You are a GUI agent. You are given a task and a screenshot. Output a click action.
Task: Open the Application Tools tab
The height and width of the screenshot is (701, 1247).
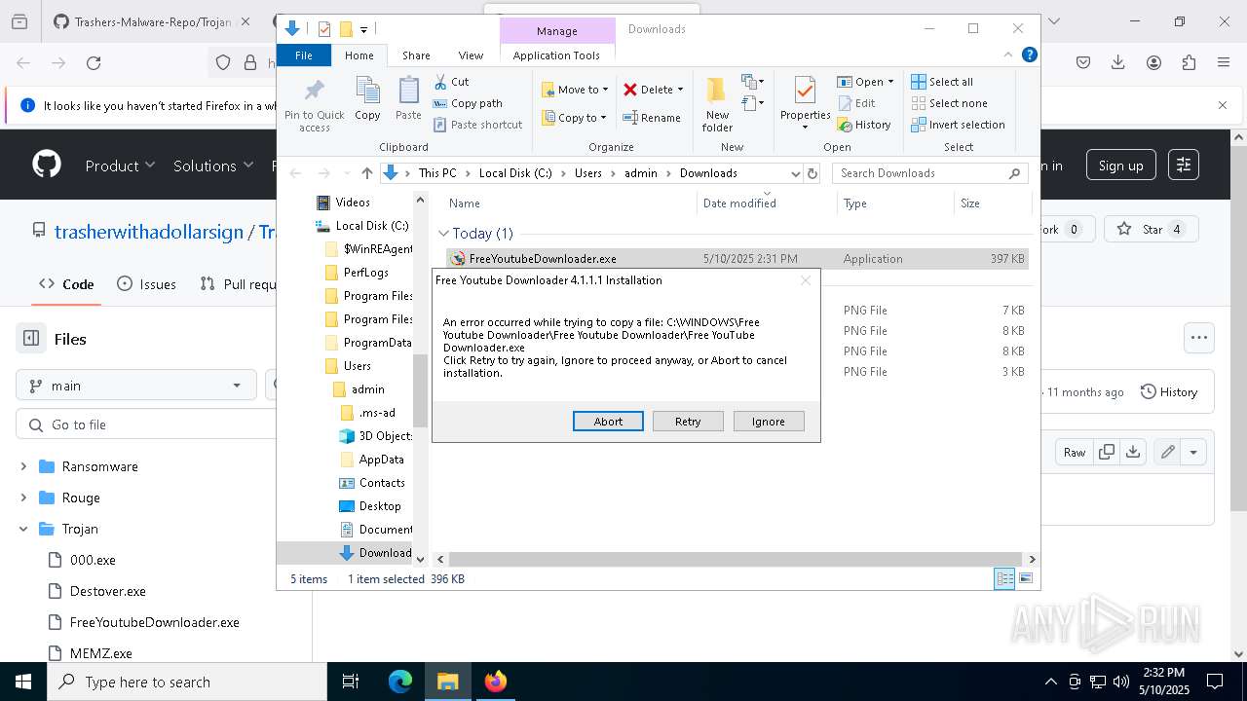tap(556, 55)
